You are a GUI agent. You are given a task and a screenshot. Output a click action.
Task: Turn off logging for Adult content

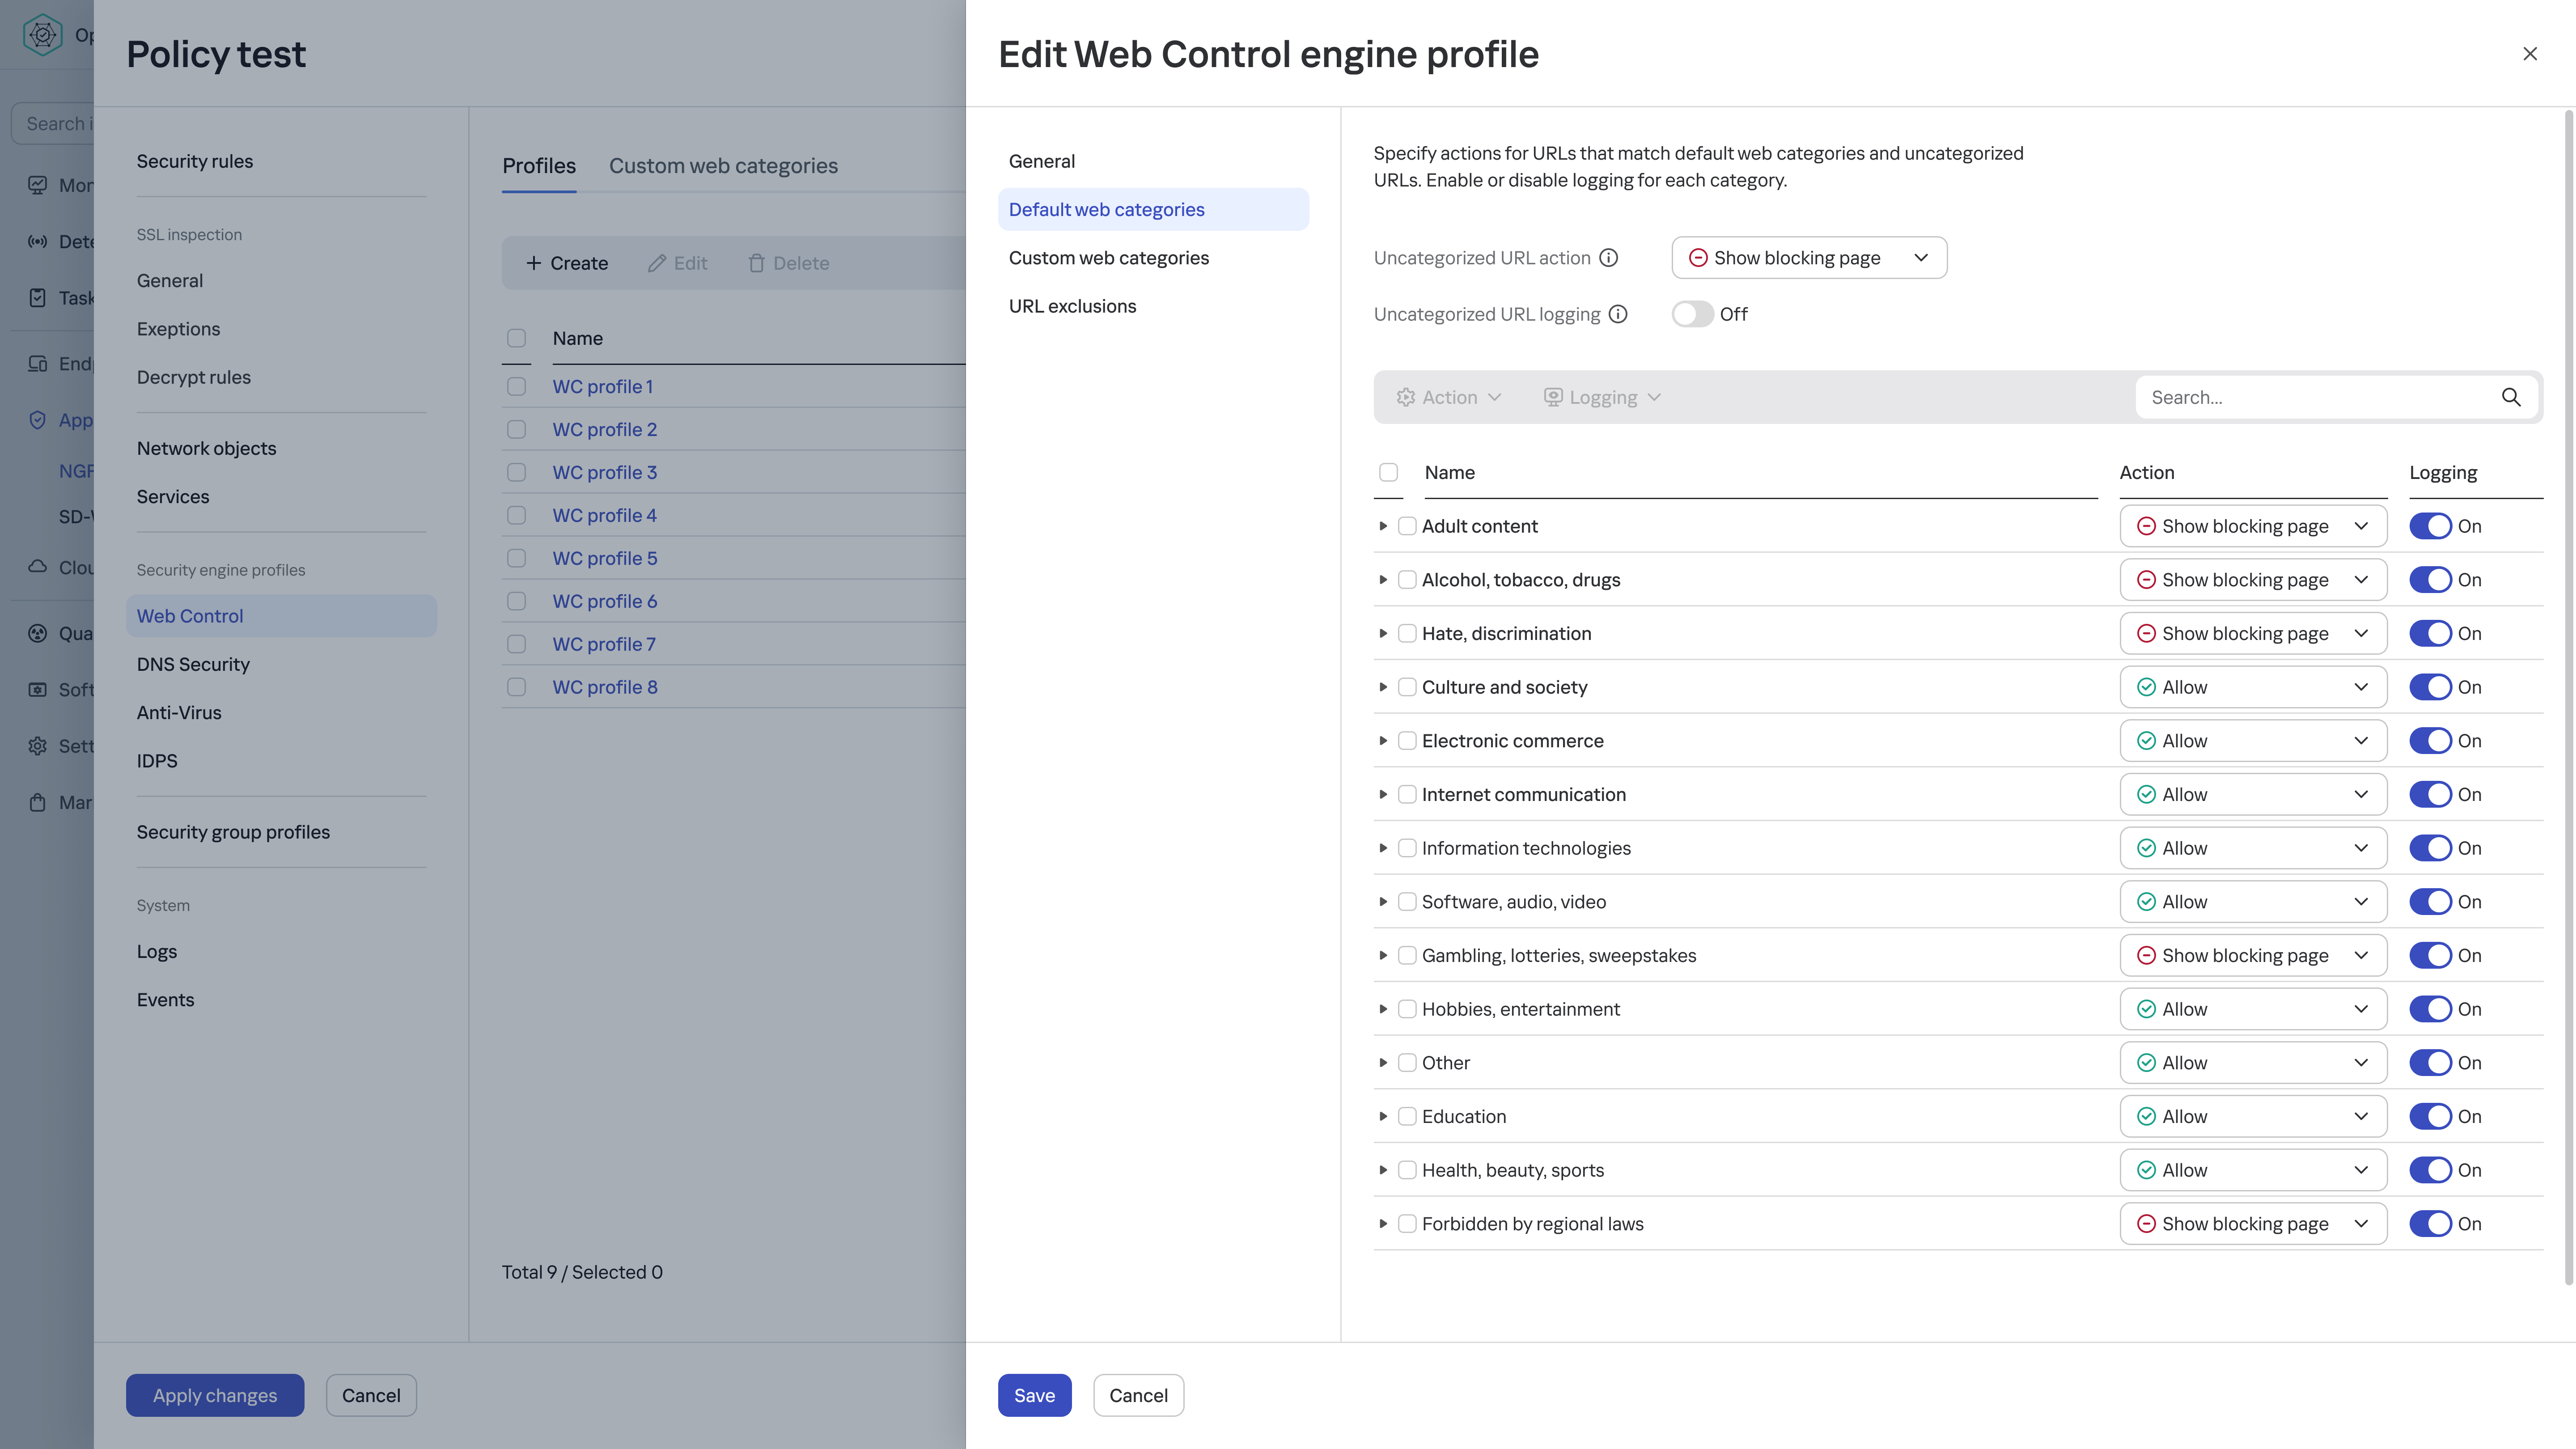tap(2430, 526)
